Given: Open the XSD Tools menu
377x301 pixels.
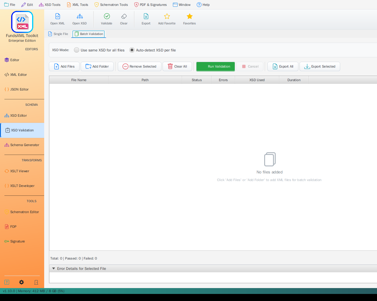Looking at the screenshot, I should (49, 5).
